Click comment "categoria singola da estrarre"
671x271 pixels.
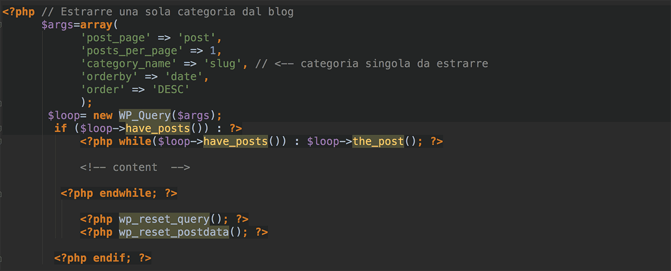tap(394, 63)
